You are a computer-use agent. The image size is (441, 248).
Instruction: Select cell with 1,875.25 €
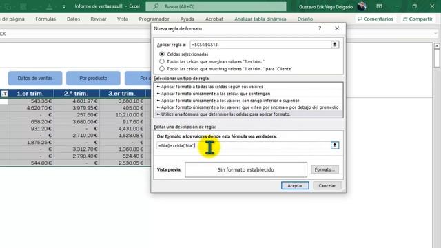point(31,143)
